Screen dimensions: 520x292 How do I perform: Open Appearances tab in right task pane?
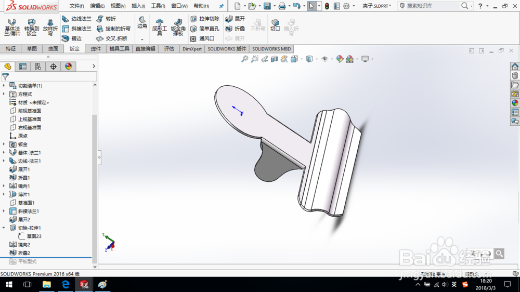[x=515, y=103]
